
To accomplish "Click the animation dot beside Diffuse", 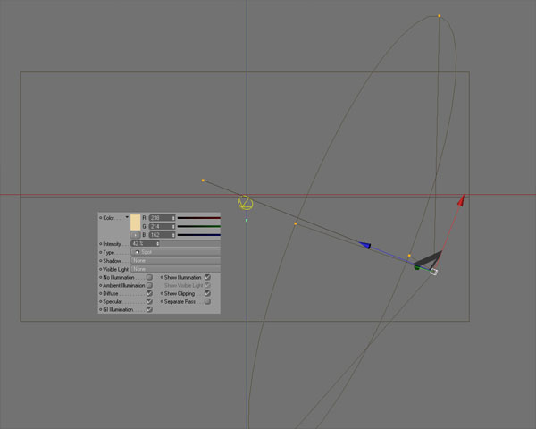I will [x=100, y=293].
